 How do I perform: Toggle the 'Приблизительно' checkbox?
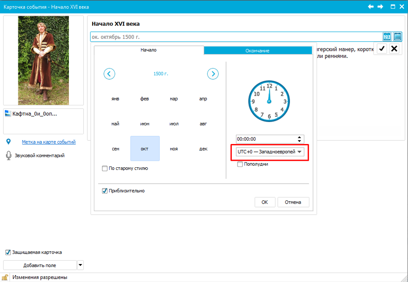click(x=105, y=191)
